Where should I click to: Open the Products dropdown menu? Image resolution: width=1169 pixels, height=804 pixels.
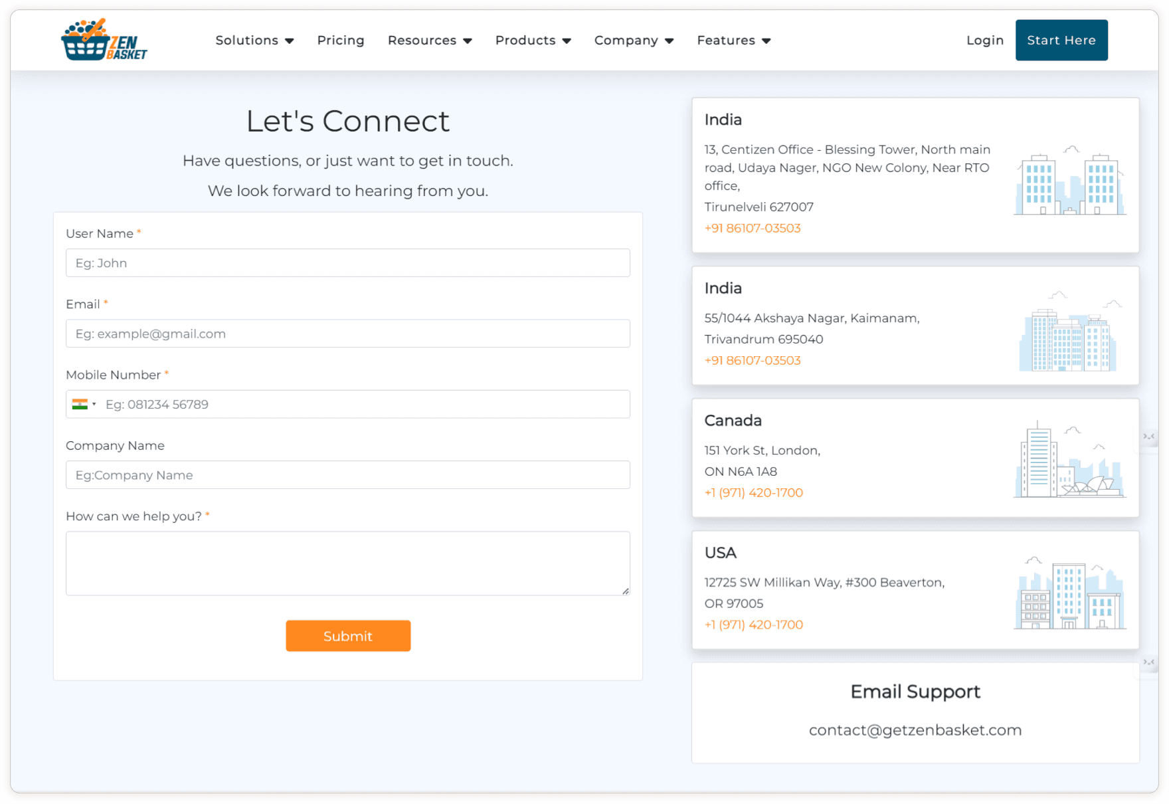pyautogui.click(x=533, y=41)
